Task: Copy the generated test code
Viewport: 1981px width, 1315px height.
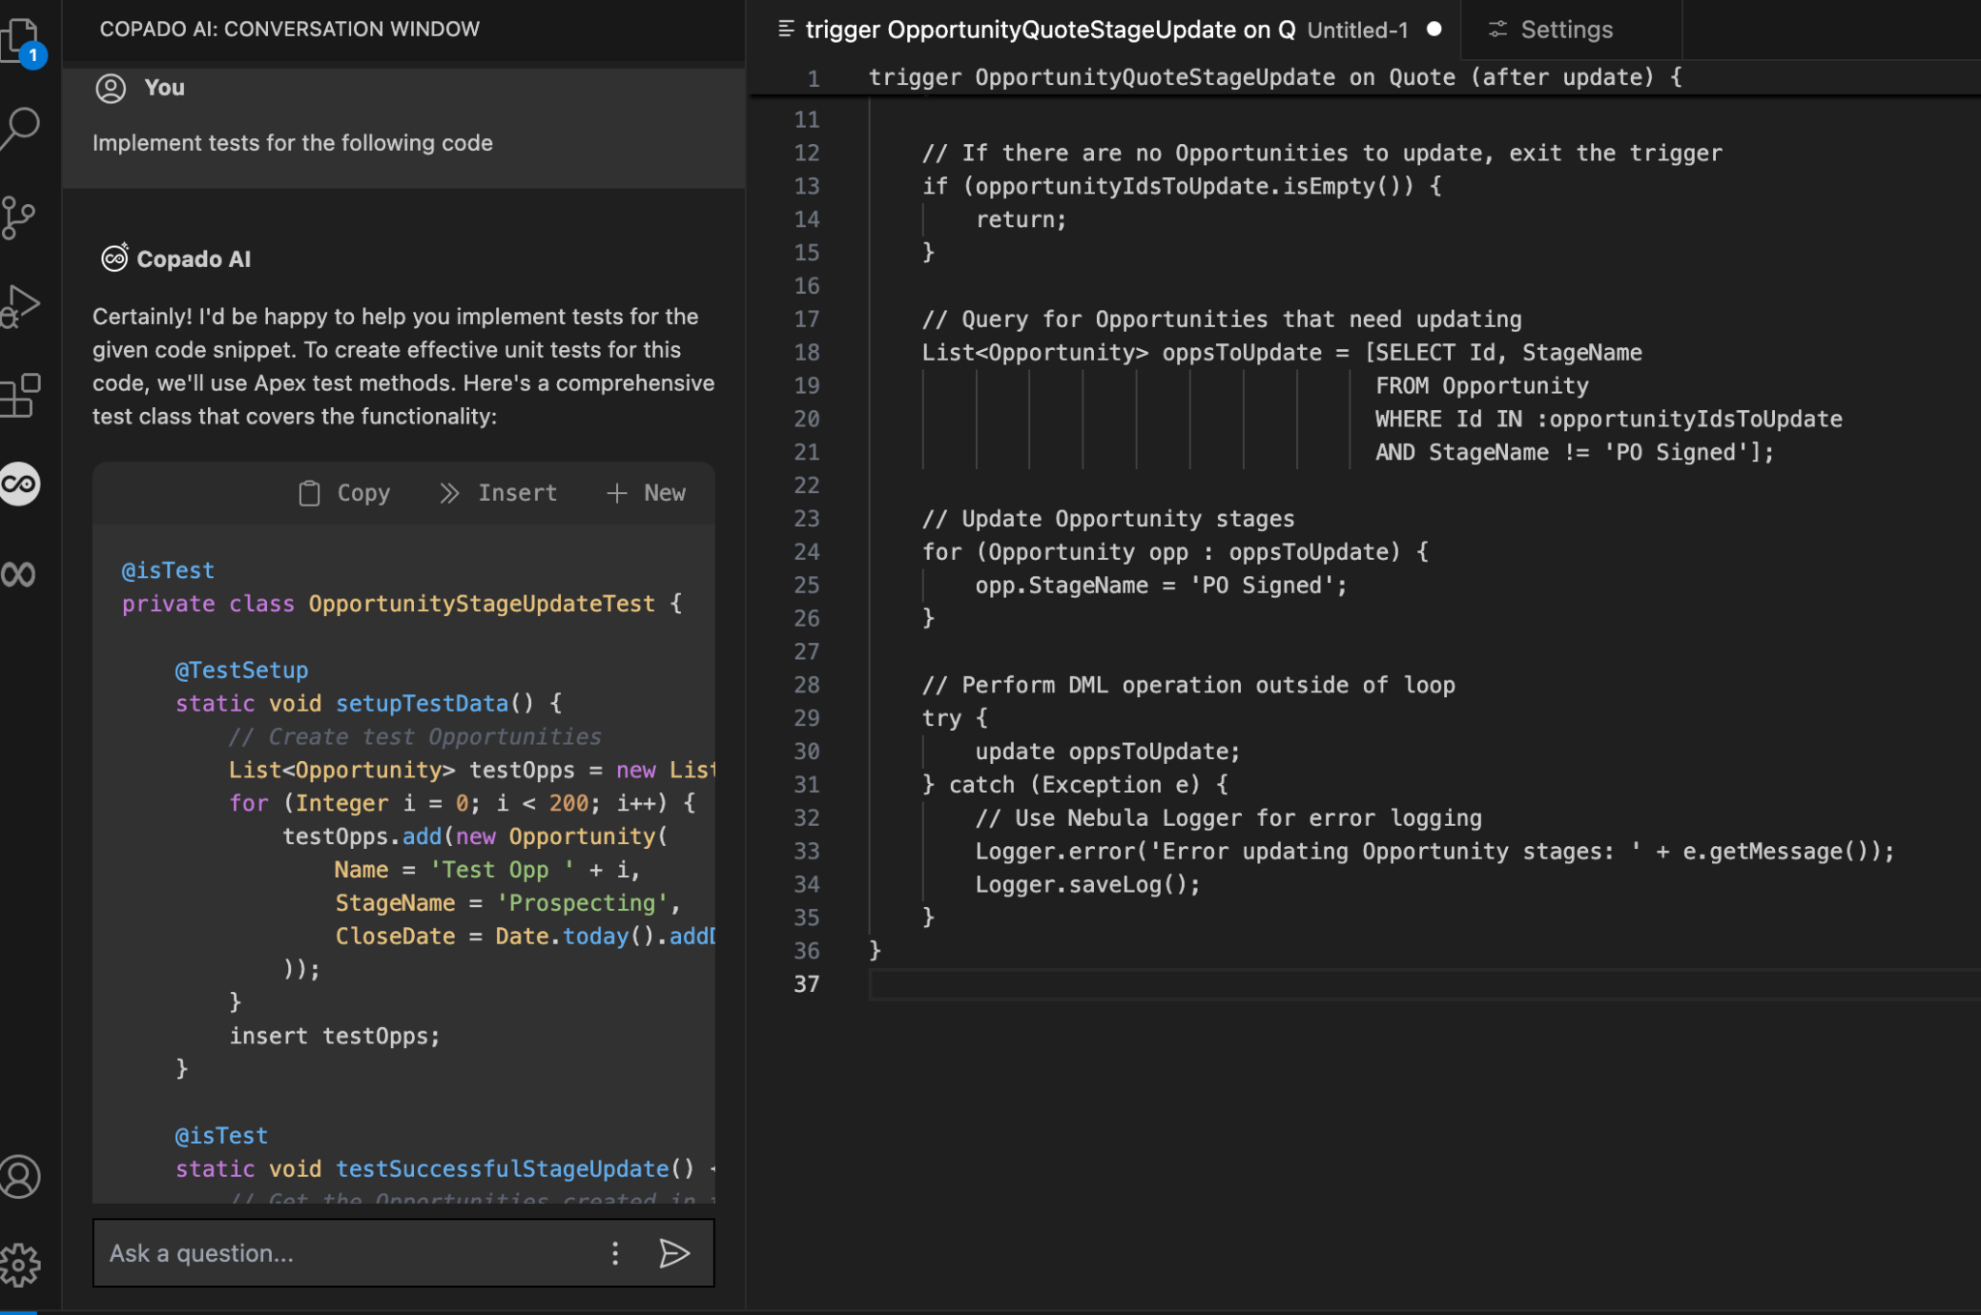Action: tap(344, 493)
